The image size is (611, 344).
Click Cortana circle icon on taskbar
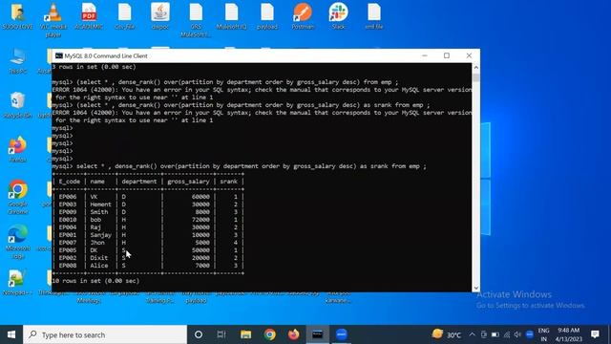point(199,334)
